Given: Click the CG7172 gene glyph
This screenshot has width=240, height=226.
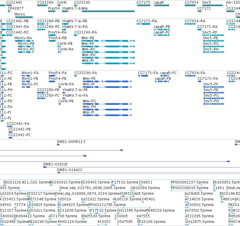Looking at the screenshot, I should (x=199, y=11).
